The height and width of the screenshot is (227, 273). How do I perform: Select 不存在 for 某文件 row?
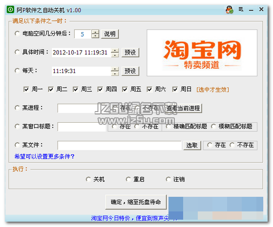241,145
